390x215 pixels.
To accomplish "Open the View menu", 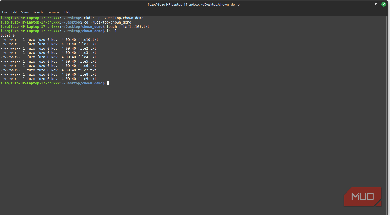I will (25, 12).
